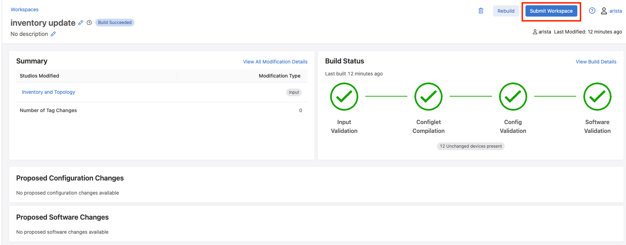Edit workspace name with pencil icon
Screen dimensions: 626x245
81,23
